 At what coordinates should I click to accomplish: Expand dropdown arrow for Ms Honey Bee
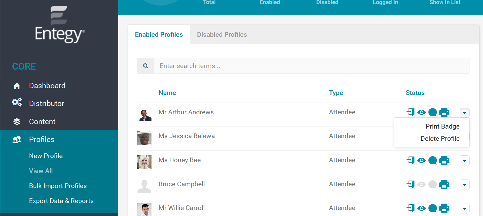465,161
